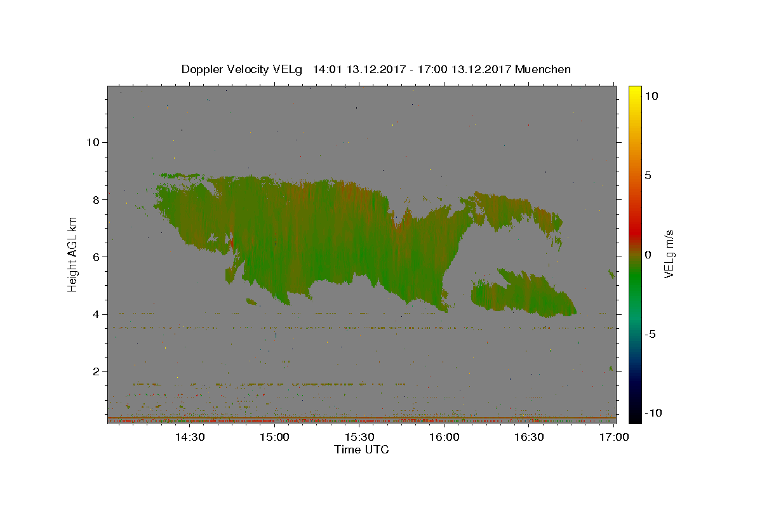Click the 17:00 time axis label
Screen dimensions: 762x508
[x=614, y=437]
